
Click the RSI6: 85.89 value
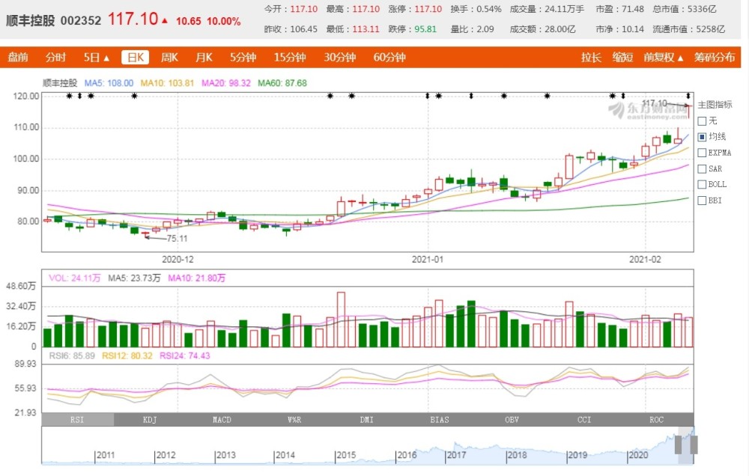pyautogui.click(x=72, y=356)
